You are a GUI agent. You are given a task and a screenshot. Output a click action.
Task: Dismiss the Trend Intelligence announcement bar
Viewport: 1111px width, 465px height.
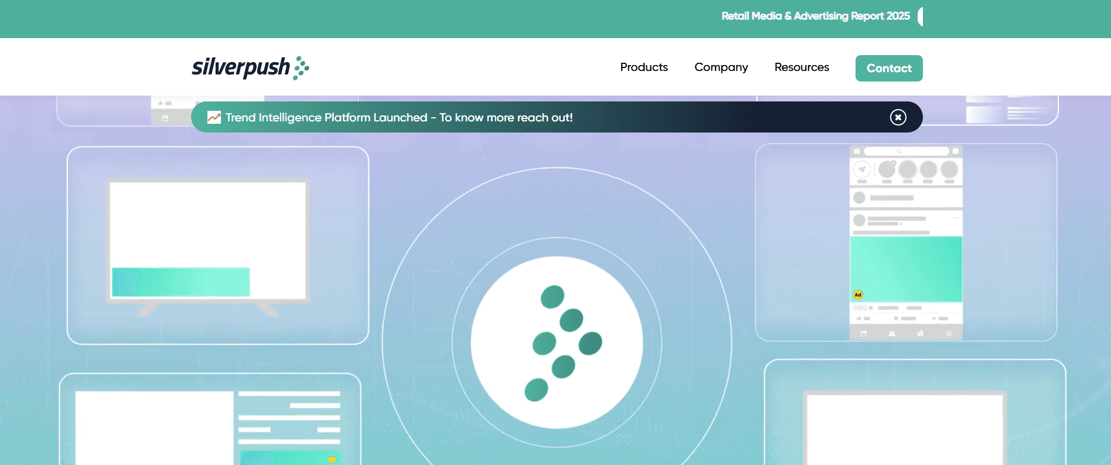[x=898, y=117]
